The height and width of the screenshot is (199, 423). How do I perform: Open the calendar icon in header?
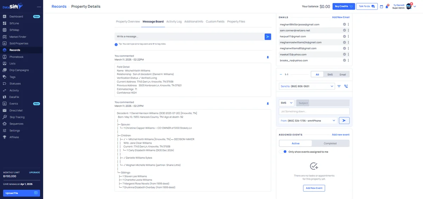[381, 6]
